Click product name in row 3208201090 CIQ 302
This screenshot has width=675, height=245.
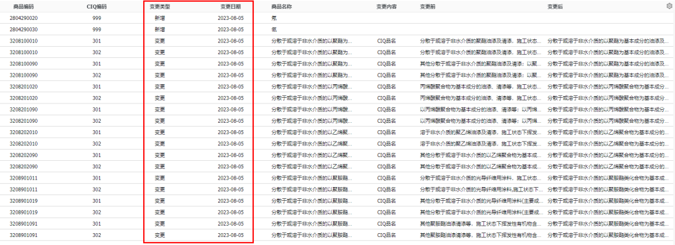click(312, 121)
